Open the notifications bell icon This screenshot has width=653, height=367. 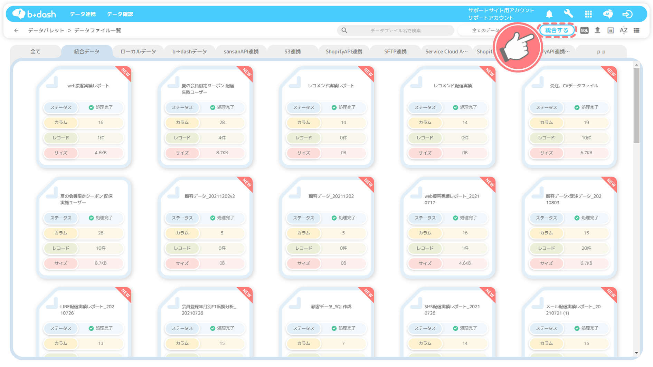tap(549, 14)
